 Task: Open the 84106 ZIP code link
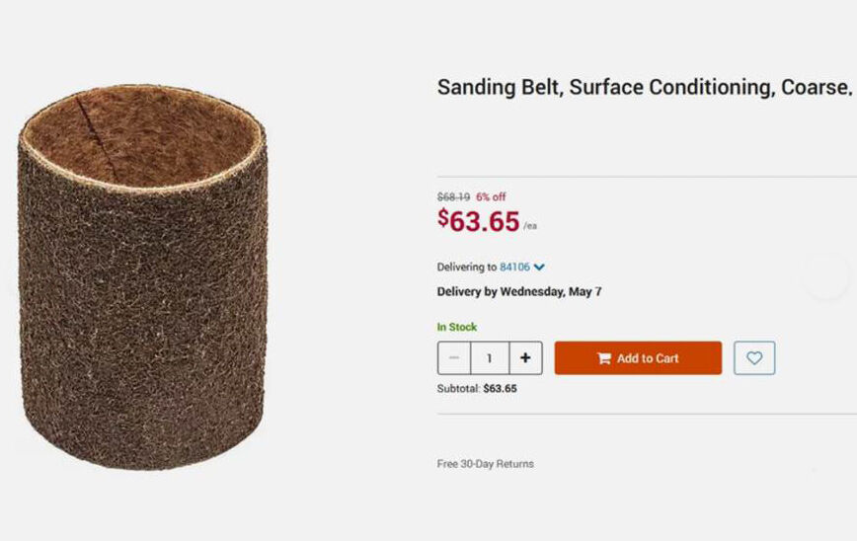pos(514,268)
